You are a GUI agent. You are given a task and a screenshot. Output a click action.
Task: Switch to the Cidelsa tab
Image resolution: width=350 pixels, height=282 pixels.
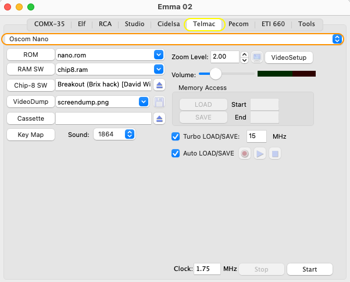169,24
